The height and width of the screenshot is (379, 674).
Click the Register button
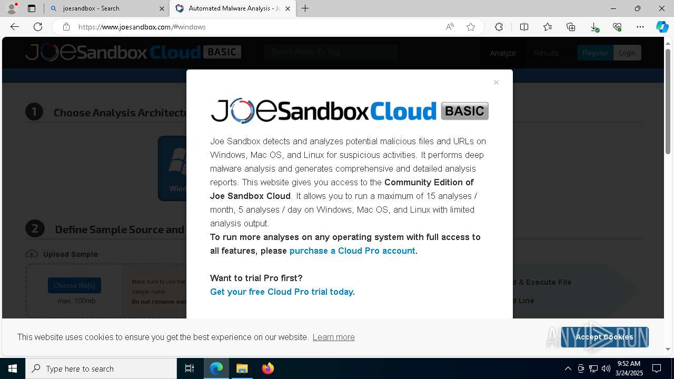coord(596,53)
